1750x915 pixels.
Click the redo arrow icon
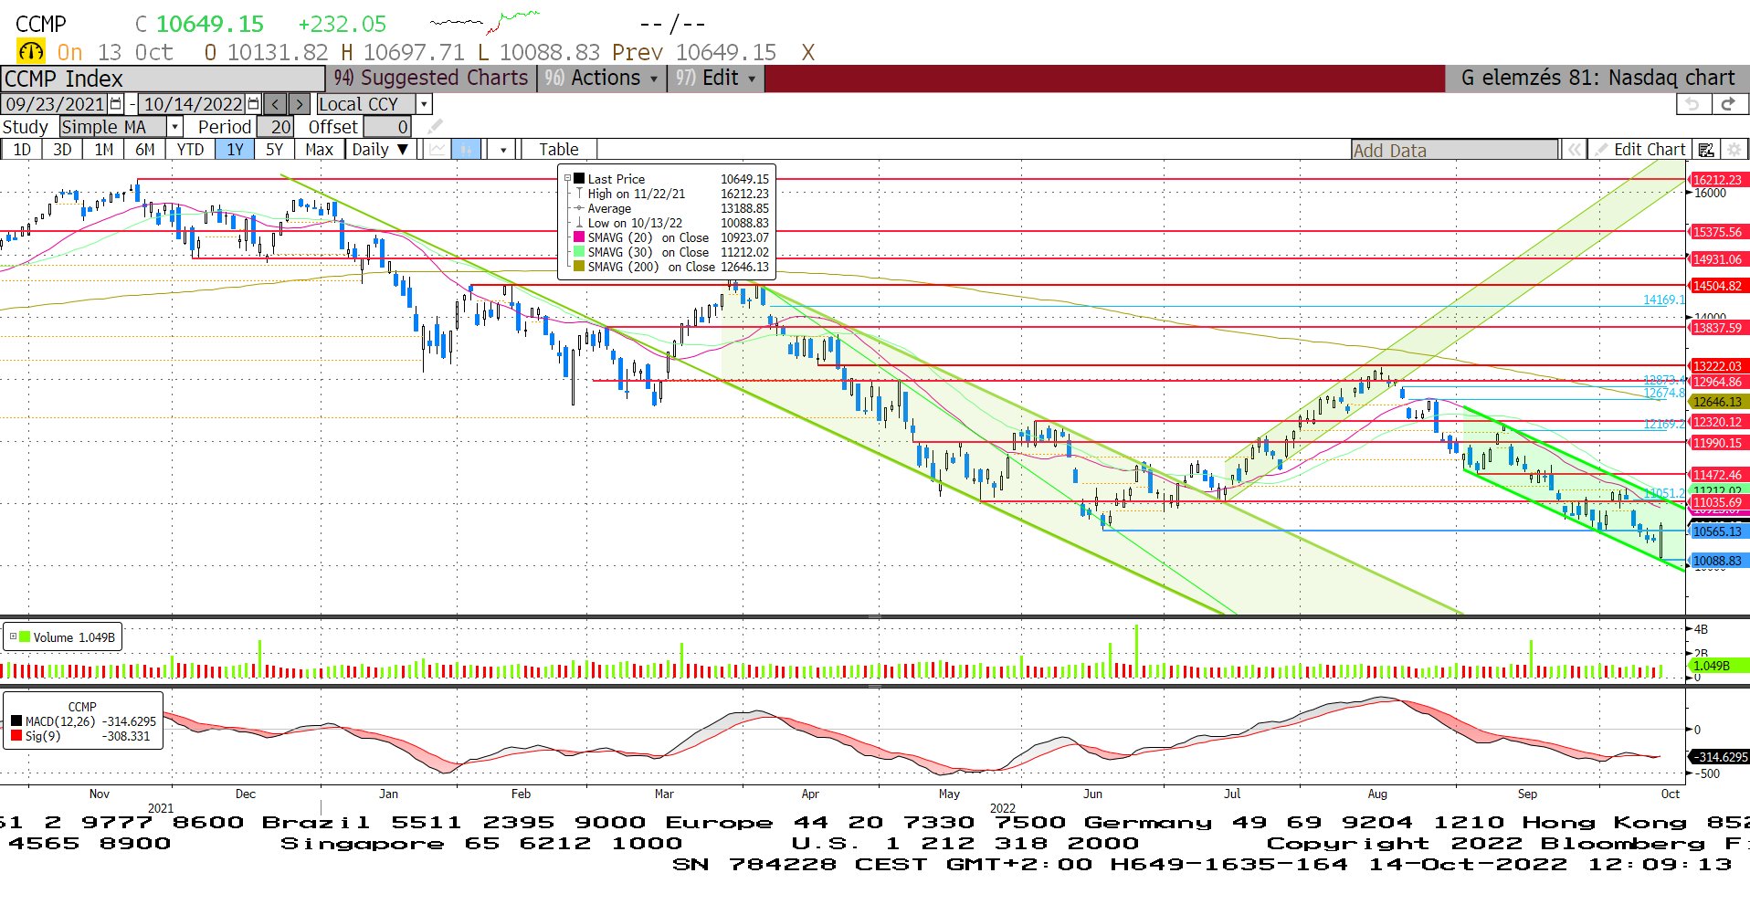(x=1728, y=104)
